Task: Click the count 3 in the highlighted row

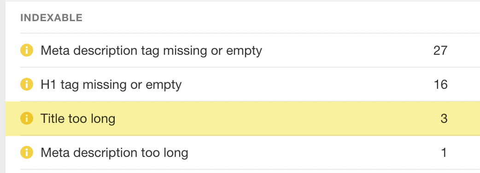Action: [x=444, y=118]
